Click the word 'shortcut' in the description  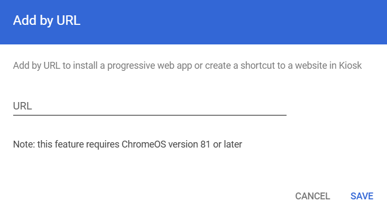click(x=257, y=66)
